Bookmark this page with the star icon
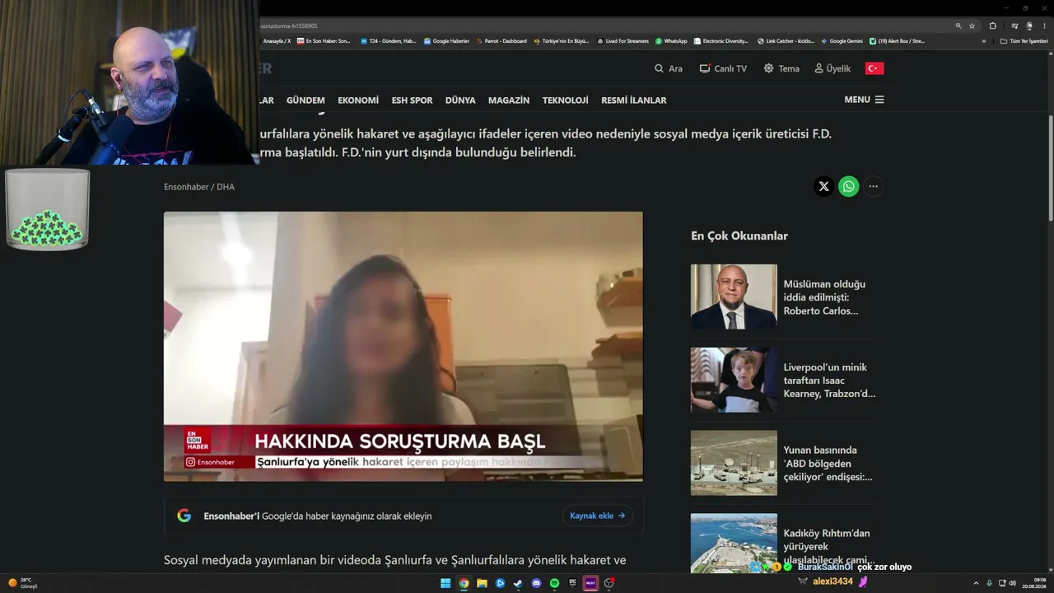This screenshot has height=593, width=1054. (972, 26)
